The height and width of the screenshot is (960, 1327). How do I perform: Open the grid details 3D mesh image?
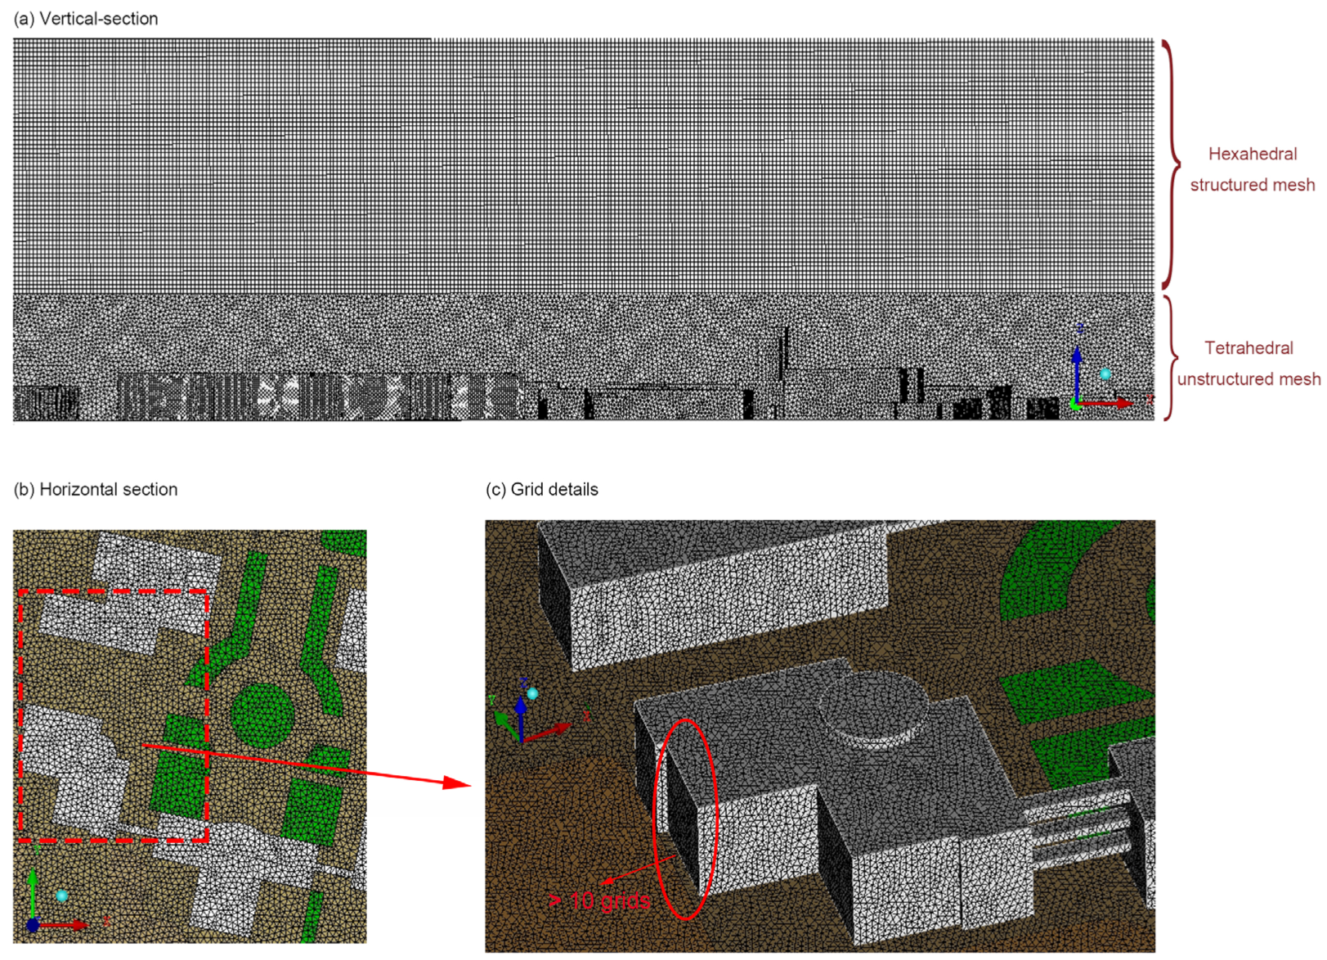(820, 736)
